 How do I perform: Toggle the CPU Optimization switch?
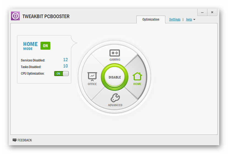click(61, 74)
